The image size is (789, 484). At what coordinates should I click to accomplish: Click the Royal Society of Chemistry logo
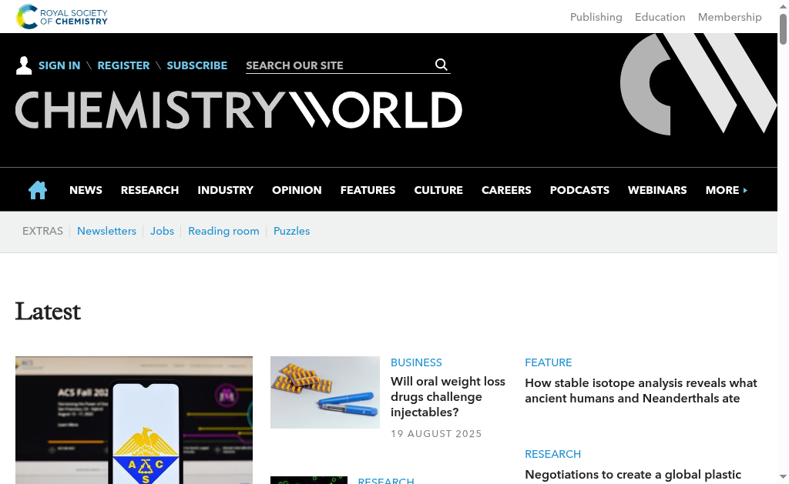point(62,17)
